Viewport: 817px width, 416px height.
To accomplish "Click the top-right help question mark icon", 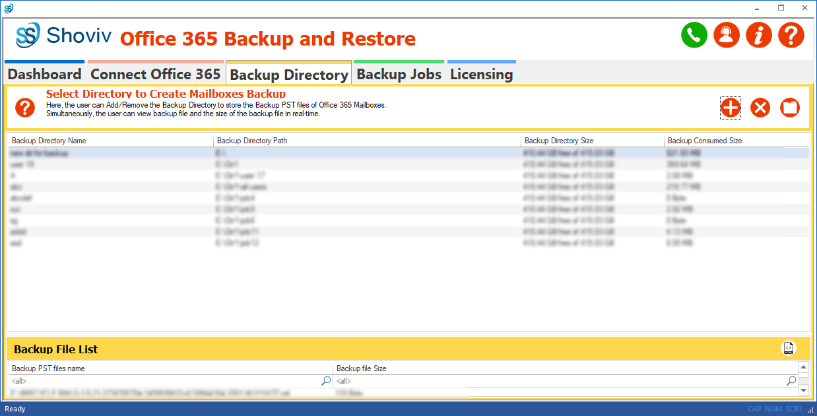I will (x=791, y=35).
